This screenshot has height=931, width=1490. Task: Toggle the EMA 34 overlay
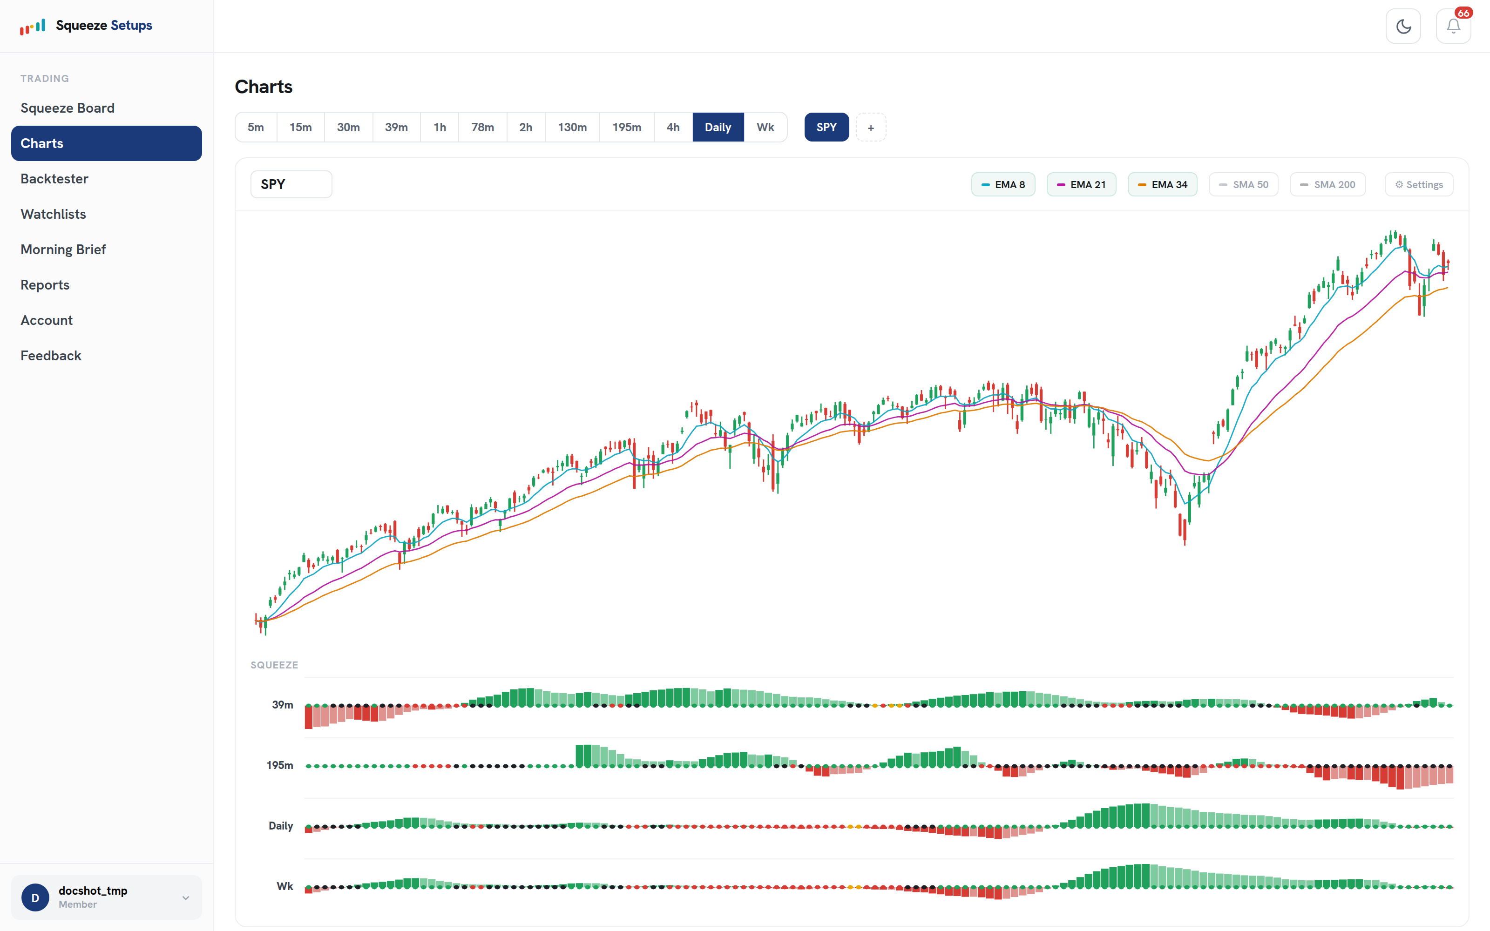[1163, 184]
